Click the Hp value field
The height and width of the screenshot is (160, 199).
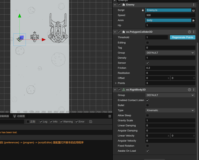[x=170, y=25]
